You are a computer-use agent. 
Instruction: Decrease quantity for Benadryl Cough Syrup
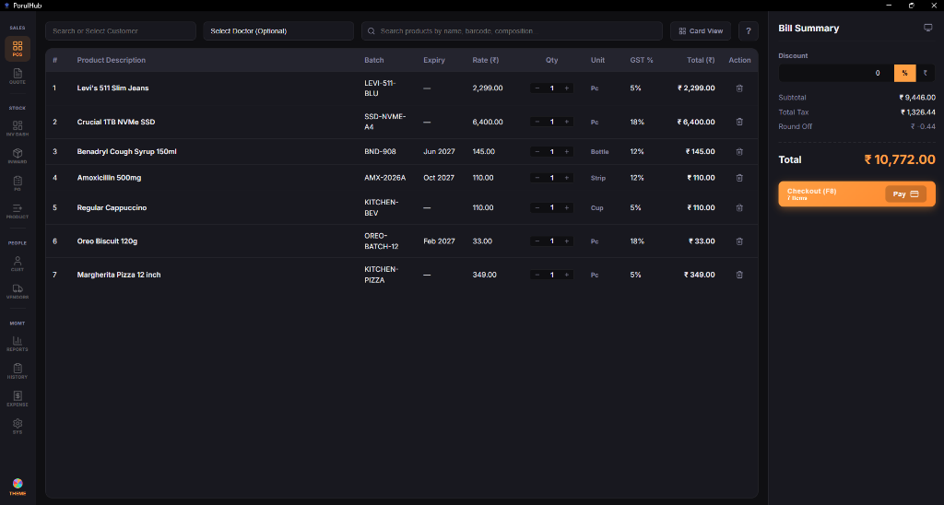537,152
